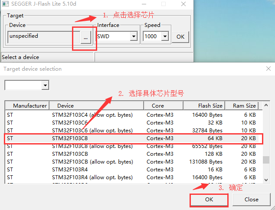Click the unspecified Device field
This screenshot has width=275, height=210.
[44, 37]
